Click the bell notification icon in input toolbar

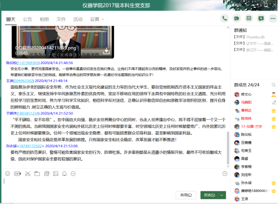tap(64, 174)
